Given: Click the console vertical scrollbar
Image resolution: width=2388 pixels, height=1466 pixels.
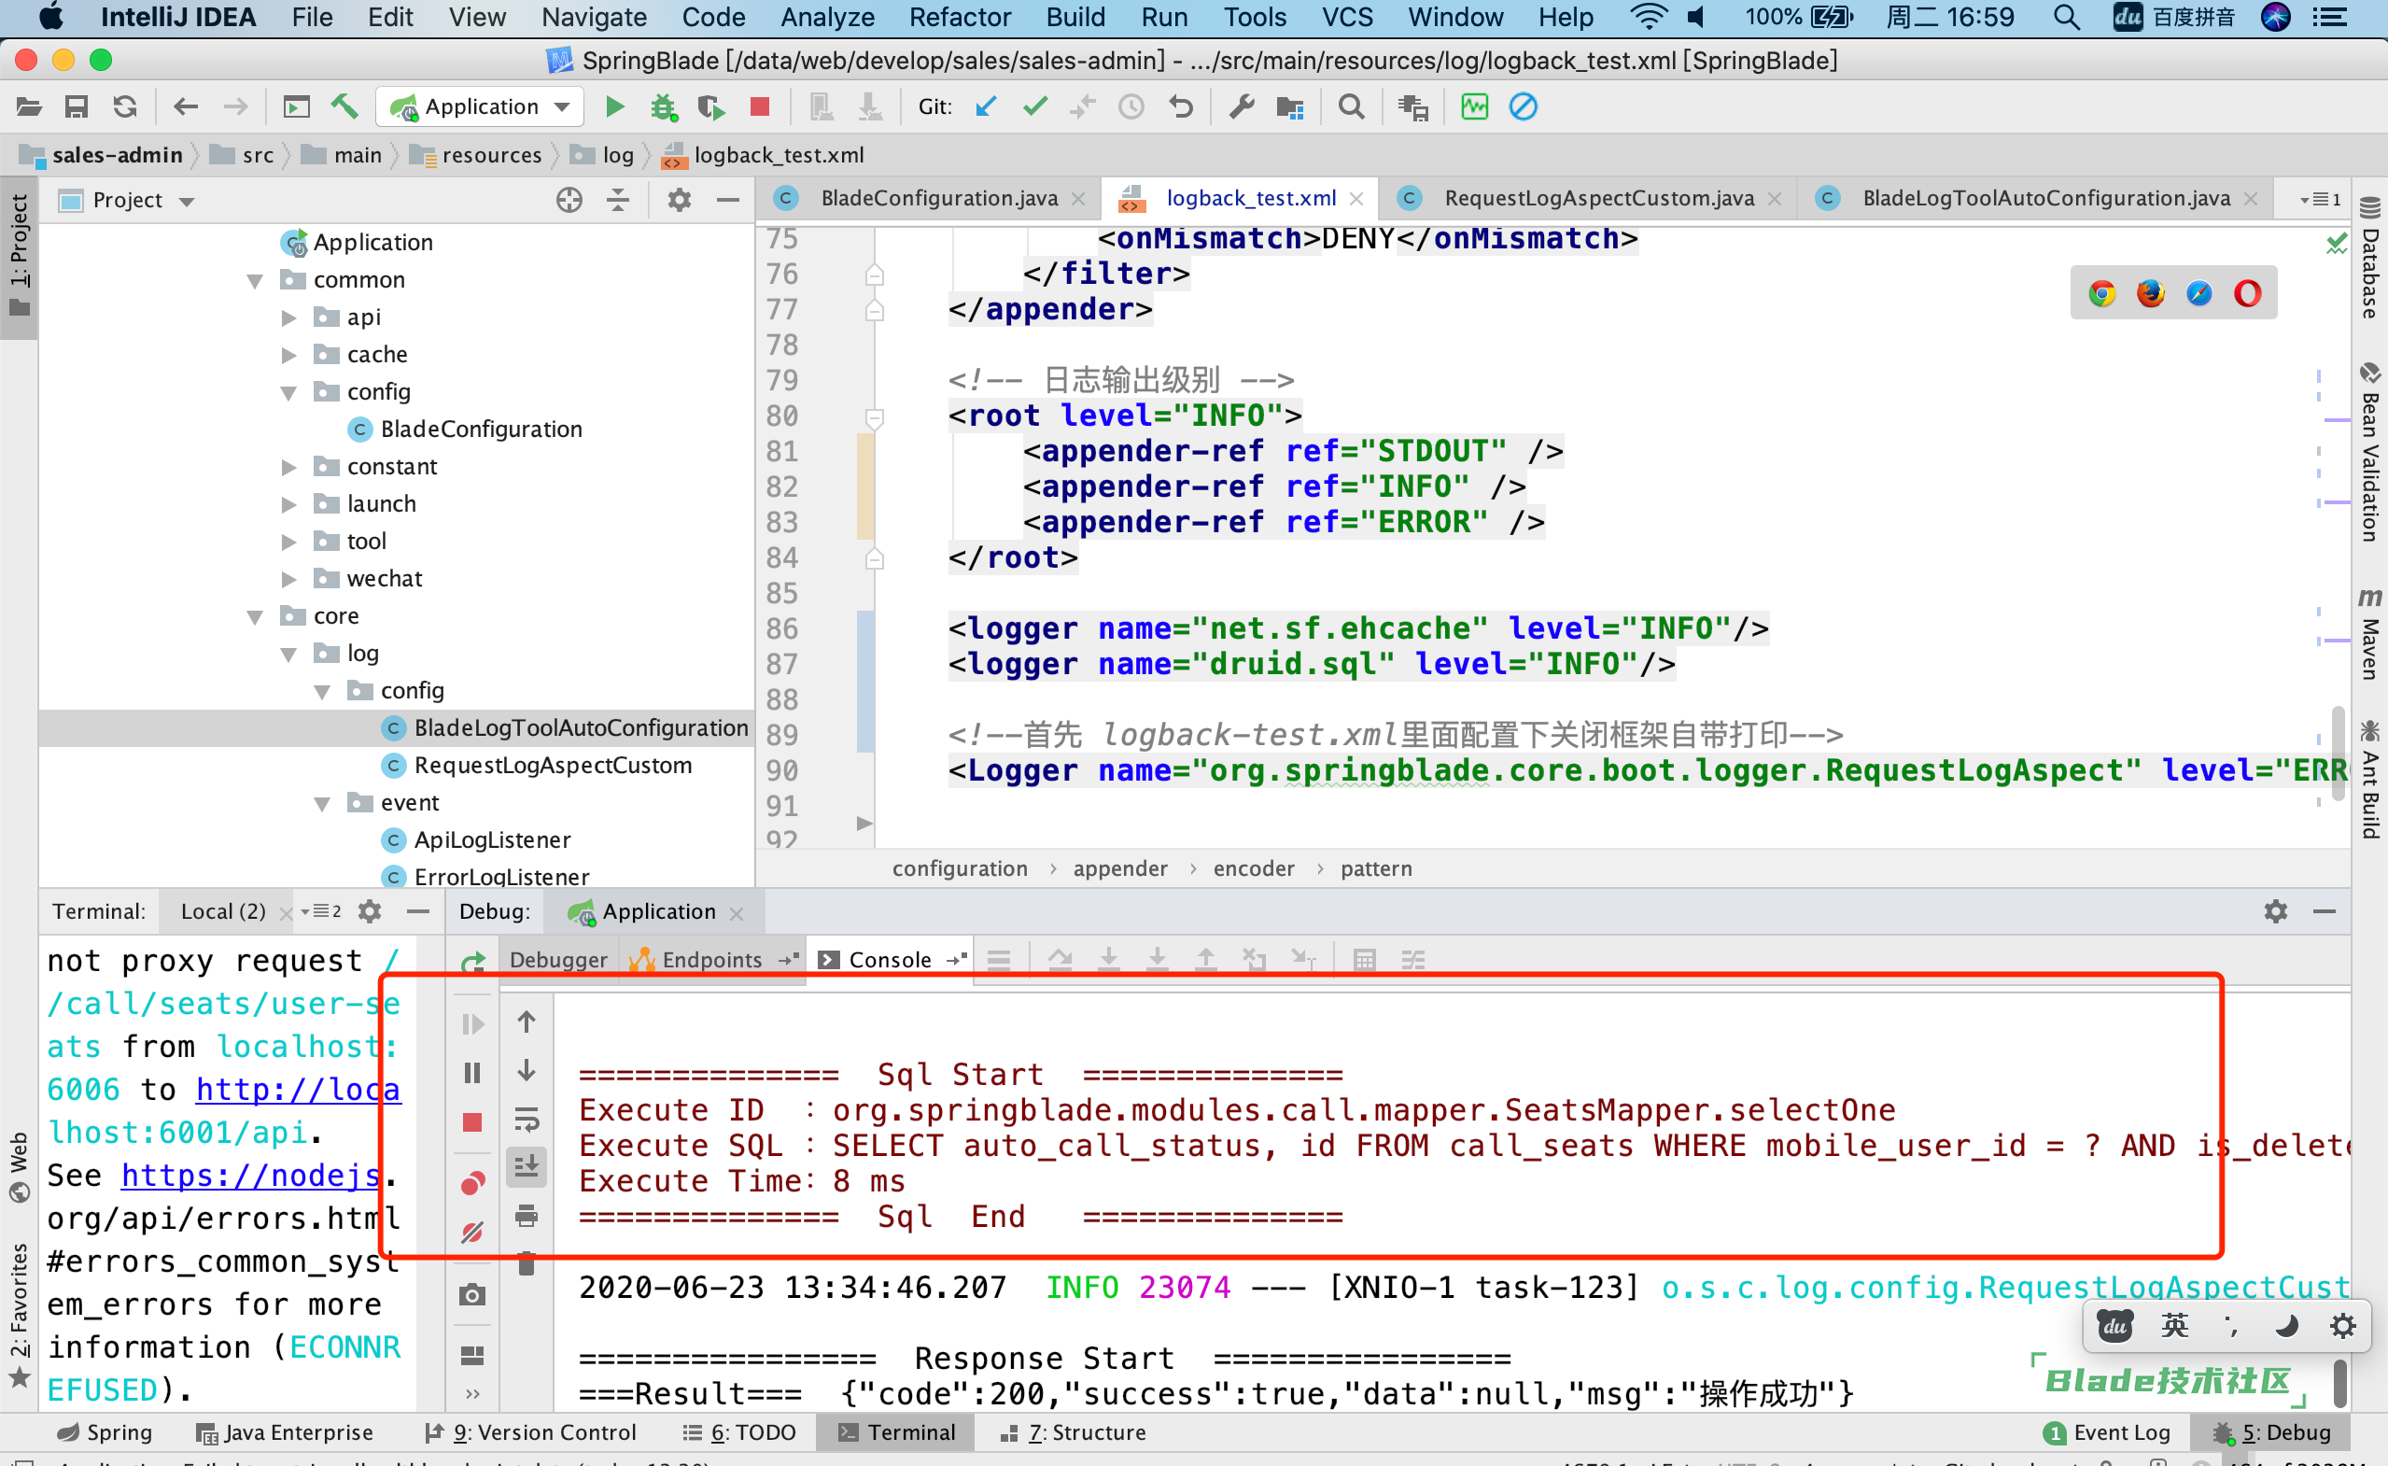Looking at the screenshot, I should pyautogui.click(x=2339, y=1384).
